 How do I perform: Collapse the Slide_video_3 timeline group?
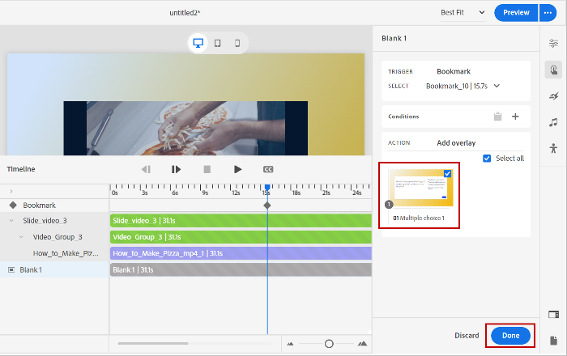click(x=12, y=221)
